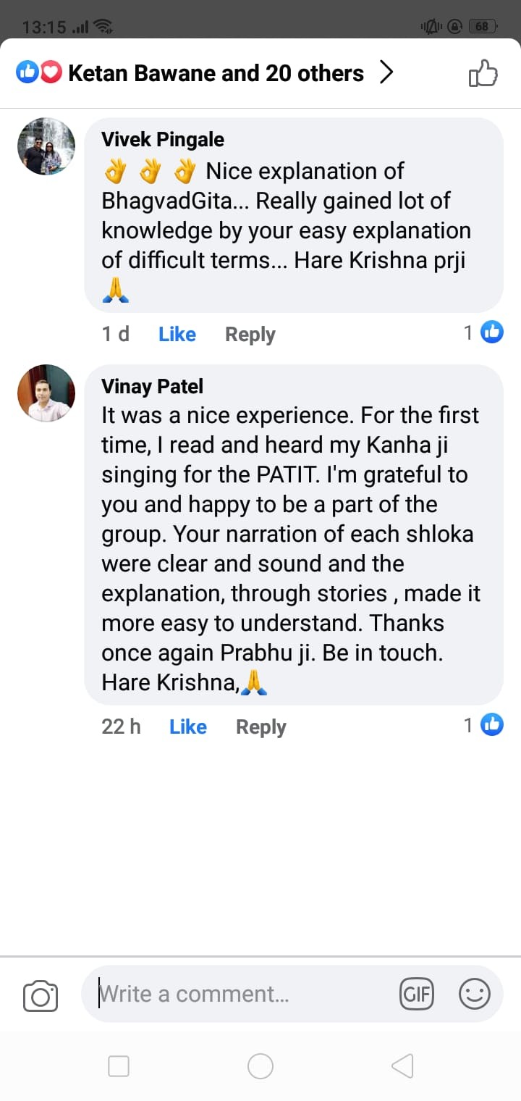Tap the thumbs-up like icon at top right
Image resolution: width=521 pixels, height=1101 pixels.
click(x=483, y=73)
